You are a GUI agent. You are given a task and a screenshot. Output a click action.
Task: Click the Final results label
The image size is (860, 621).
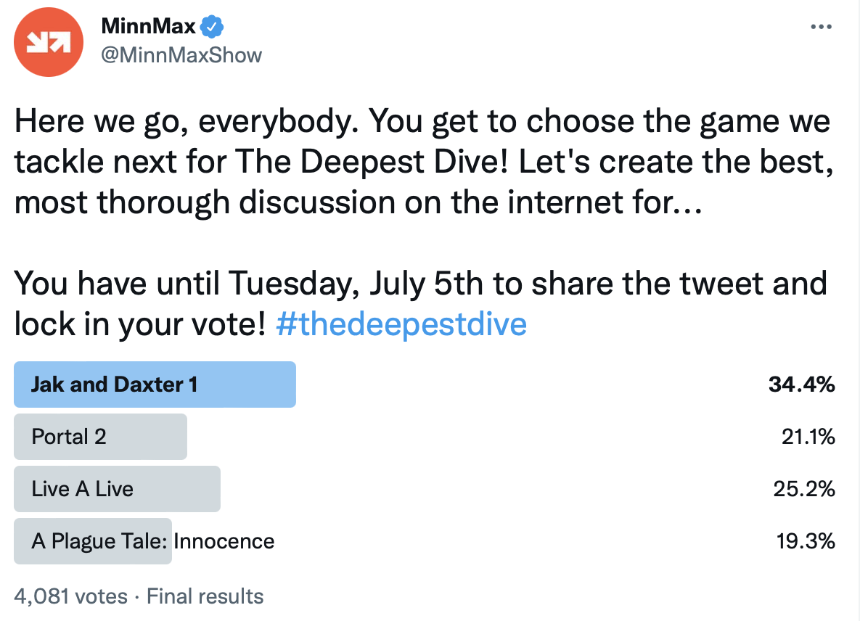[205, 596]
